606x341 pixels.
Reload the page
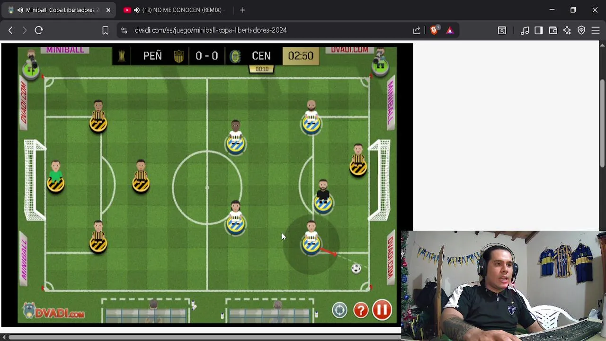click(39, 30)
